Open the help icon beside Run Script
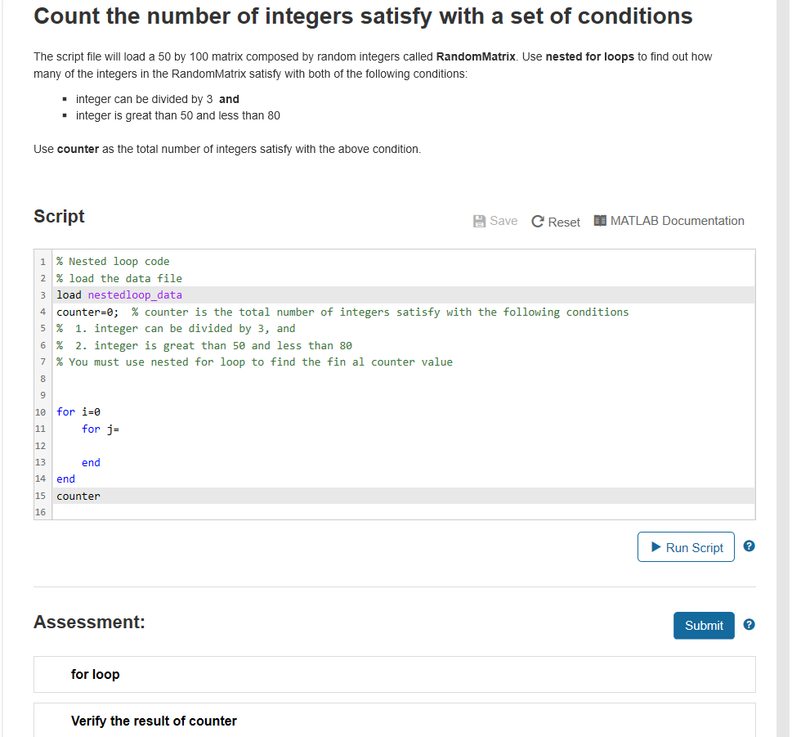Screen dimensions: 792x737 click(x=749, y=546)
